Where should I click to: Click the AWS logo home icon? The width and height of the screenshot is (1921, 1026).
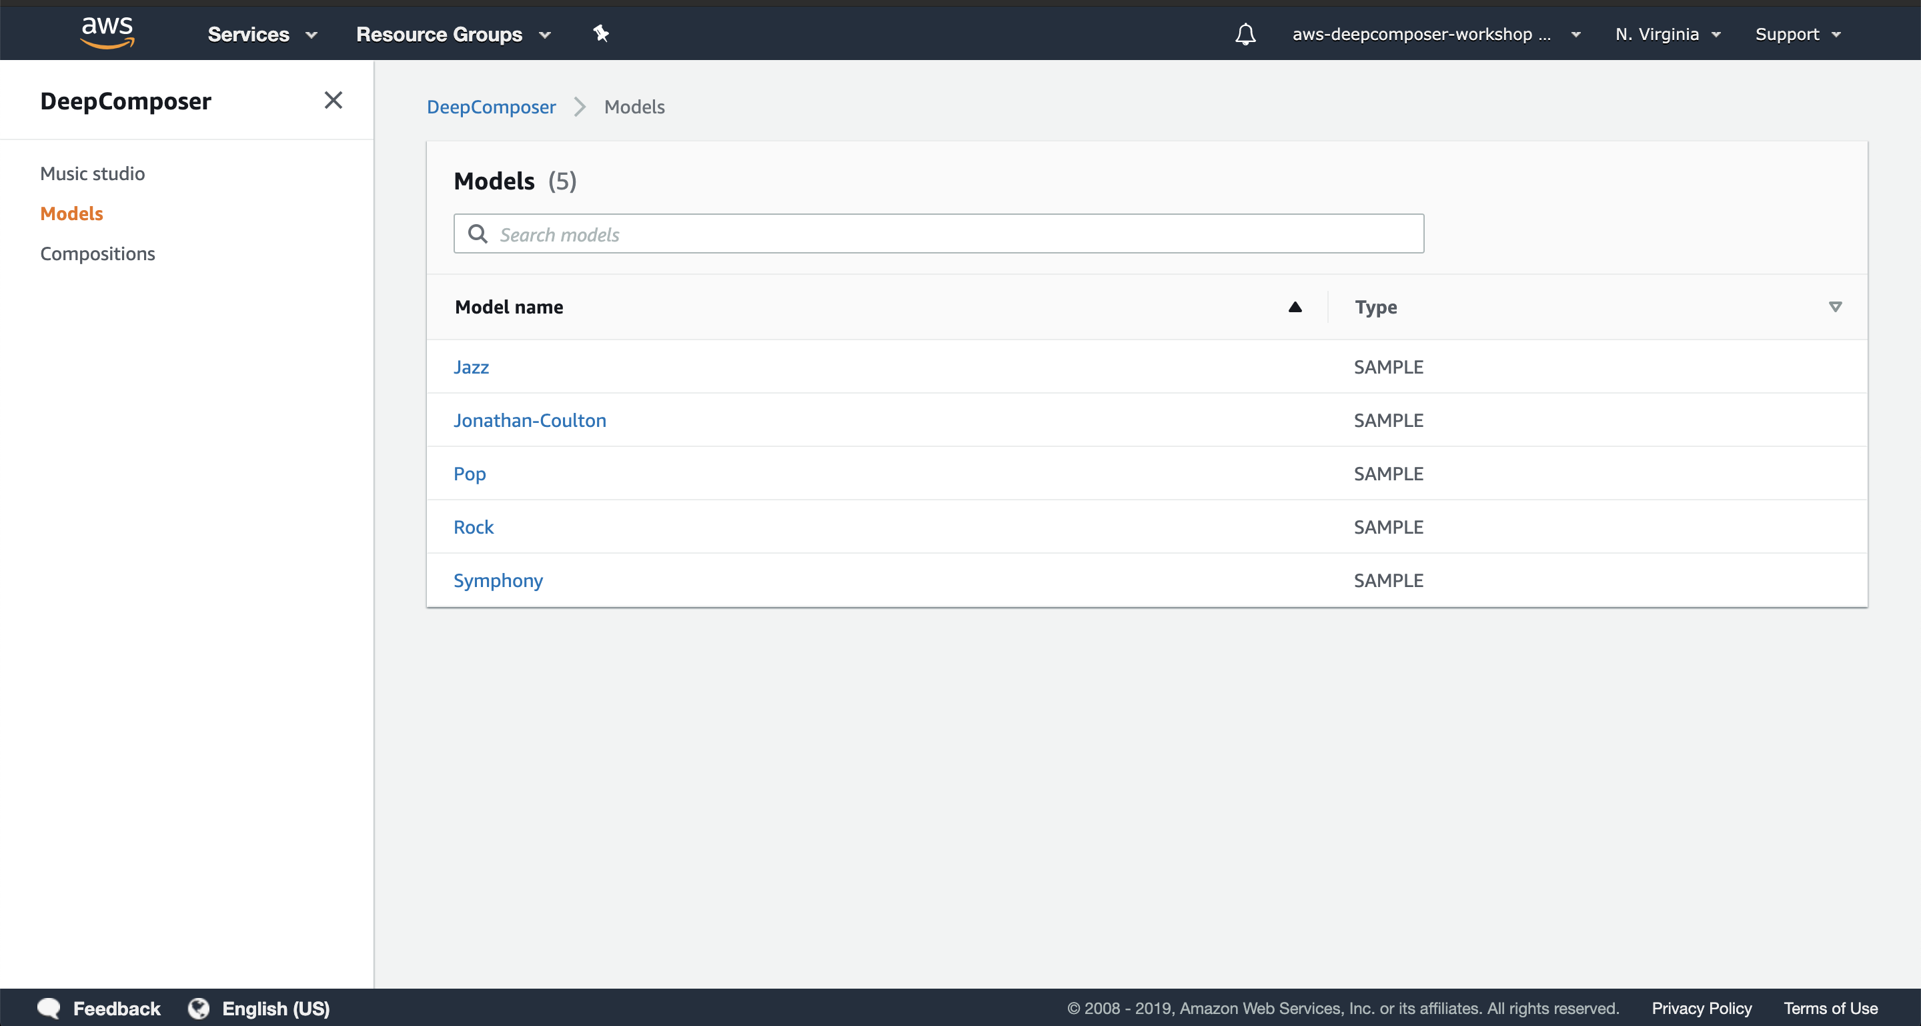click(x=107, y=33)
